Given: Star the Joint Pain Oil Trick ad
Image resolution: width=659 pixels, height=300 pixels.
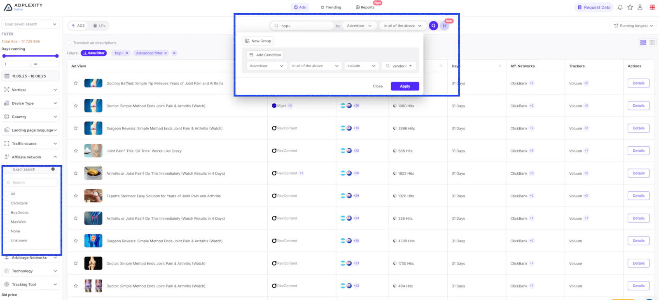Looking at the screenshot, I should [x=76, y=151].
